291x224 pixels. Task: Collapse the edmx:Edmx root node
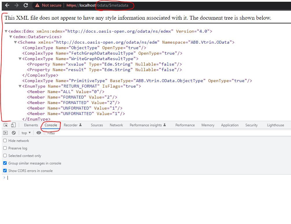[6, 31]
